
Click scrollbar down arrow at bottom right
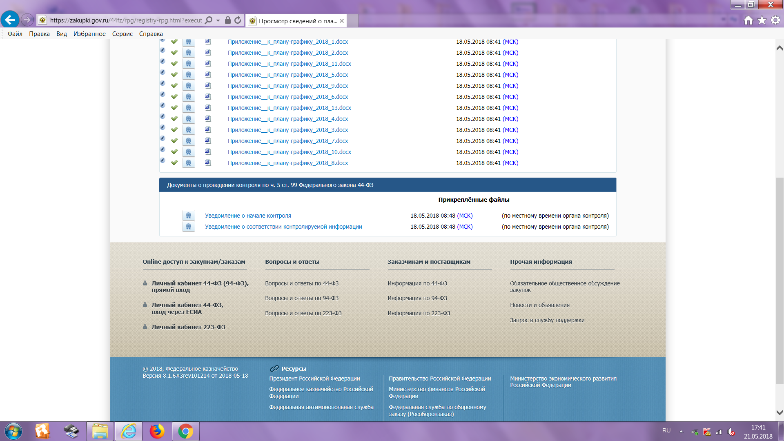tap(779, 413)
